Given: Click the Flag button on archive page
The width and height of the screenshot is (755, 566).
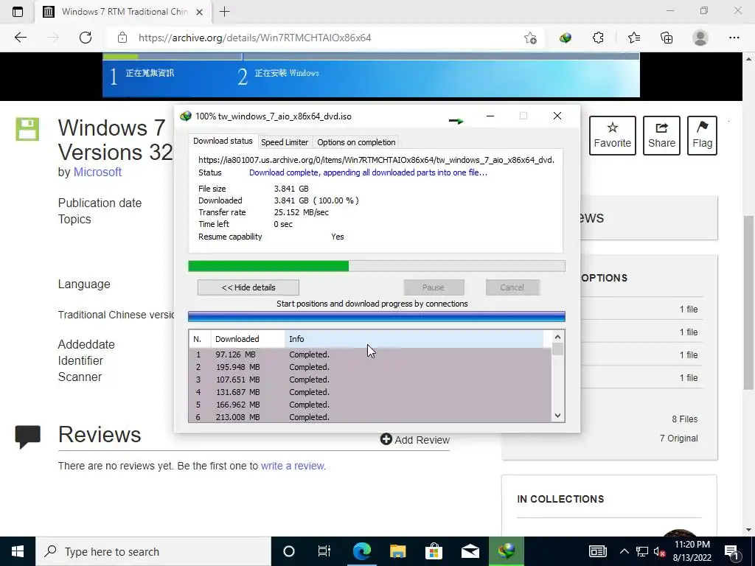Looking at the screenshot, I should pyautogui.click(x=702, y=136).
